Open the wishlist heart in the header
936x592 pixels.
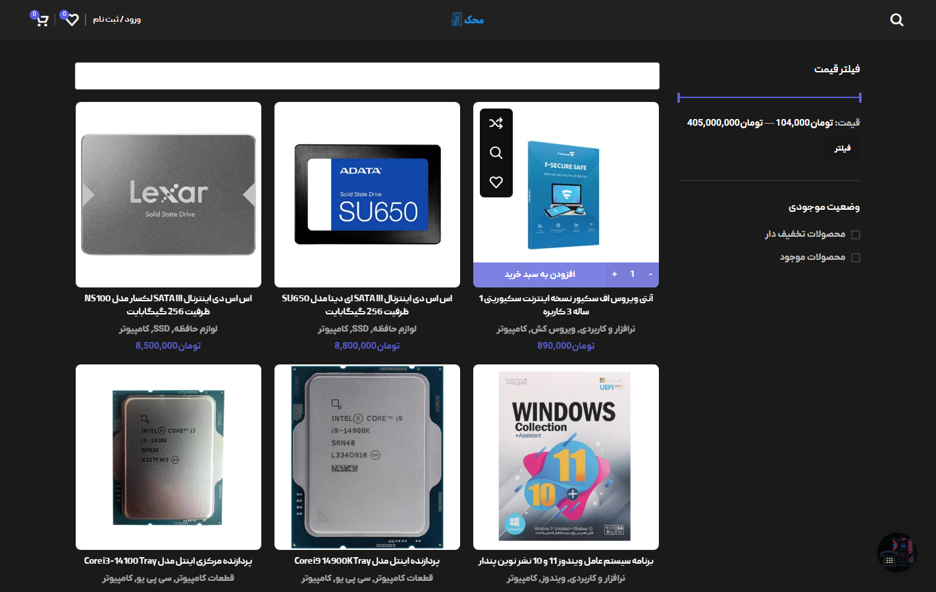point(72,20)
